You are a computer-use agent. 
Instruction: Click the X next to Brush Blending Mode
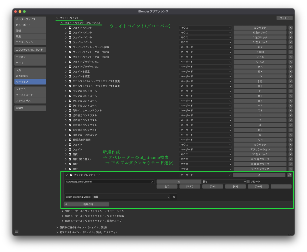tap(174, 197)
